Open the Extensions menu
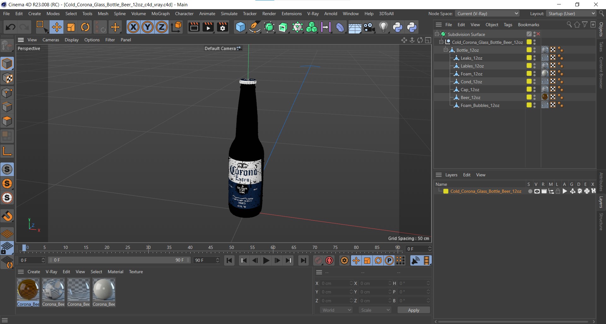This screenshot has width=606, height=324. [x=291, y=14]
